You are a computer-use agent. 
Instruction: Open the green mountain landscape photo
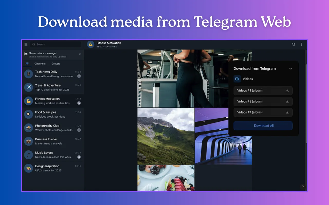click(x=166, y=136)
